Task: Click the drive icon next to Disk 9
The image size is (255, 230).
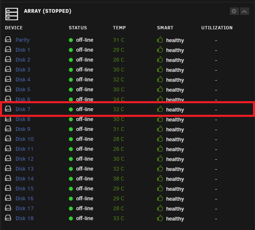Action: 8,128
